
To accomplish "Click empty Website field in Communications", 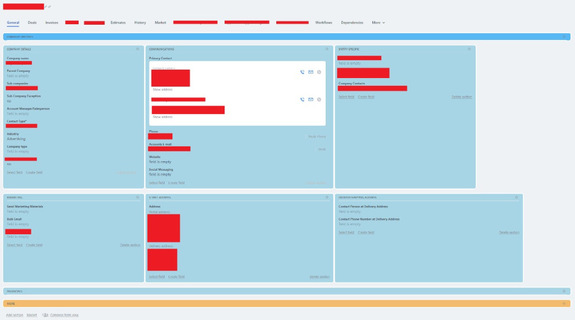I will pos(160,162).
